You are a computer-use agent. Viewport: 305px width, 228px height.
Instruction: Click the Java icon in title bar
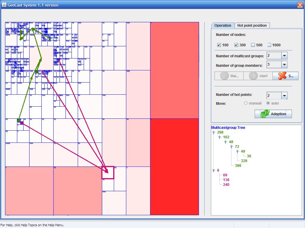click(4, 5)
